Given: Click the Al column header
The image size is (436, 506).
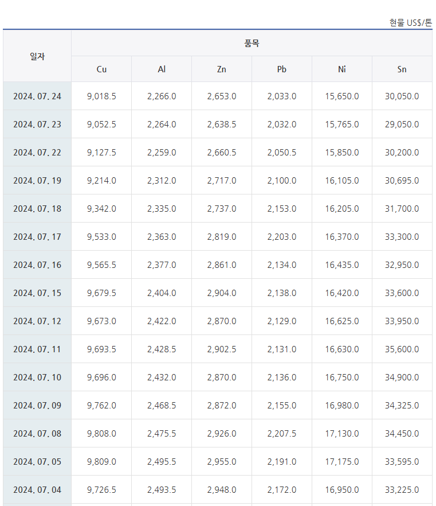Looking at the screenshot, I should 162,69.
